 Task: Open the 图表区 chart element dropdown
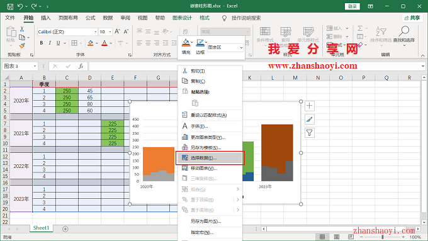point(241,47)
